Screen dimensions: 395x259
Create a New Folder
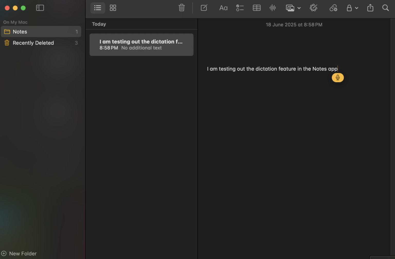(19, 253)
